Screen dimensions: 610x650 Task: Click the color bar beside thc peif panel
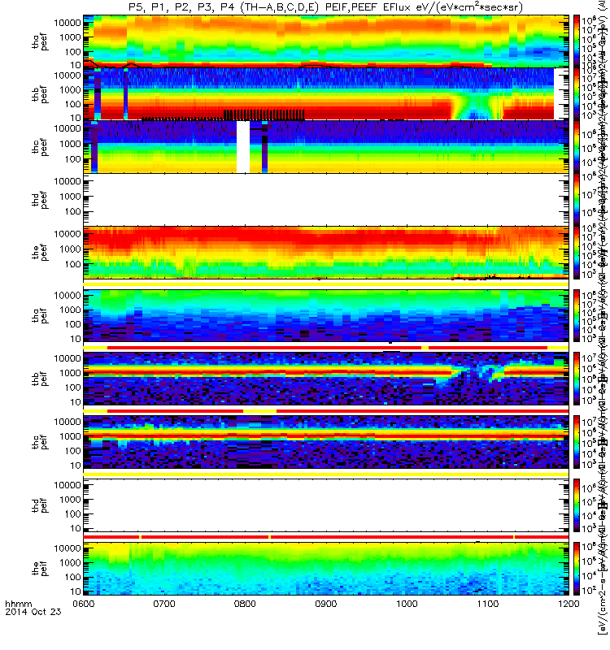(577, 442)
